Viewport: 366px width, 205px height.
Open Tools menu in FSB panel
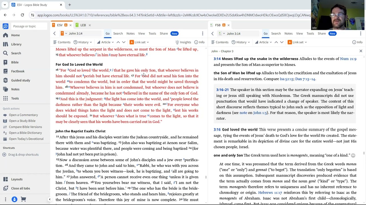click(x=310, y=34)
